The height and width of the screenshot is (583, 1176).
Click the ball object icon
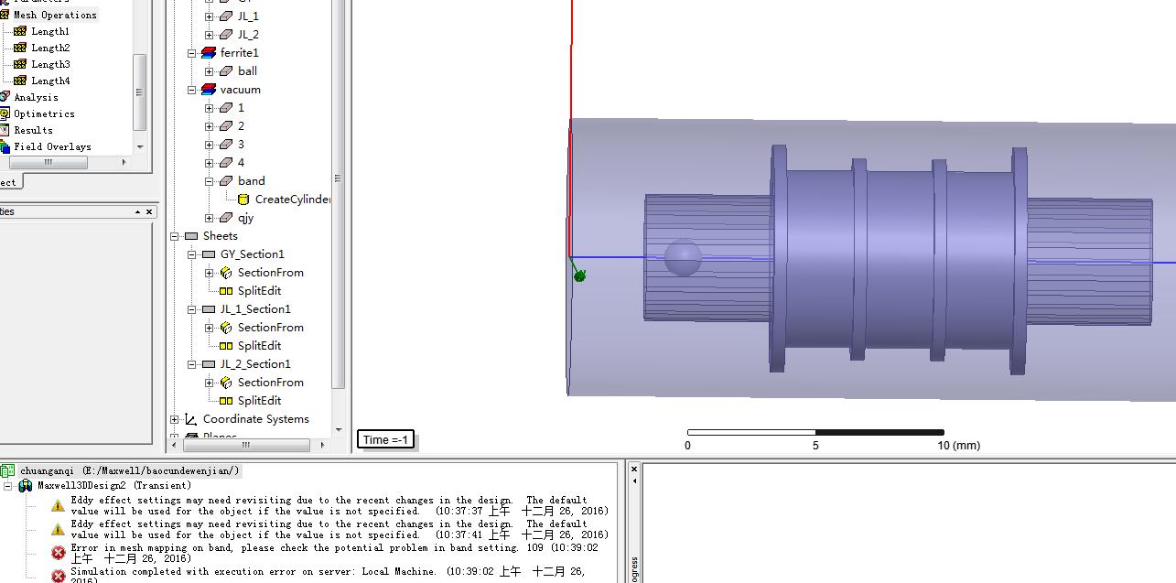(x=226, y=71)
